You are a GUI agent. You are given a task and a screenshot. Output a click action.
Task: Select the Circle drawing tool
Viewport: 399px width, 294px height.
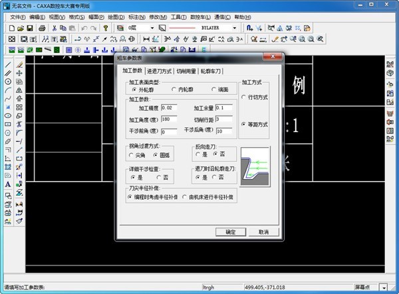point(8,82)
